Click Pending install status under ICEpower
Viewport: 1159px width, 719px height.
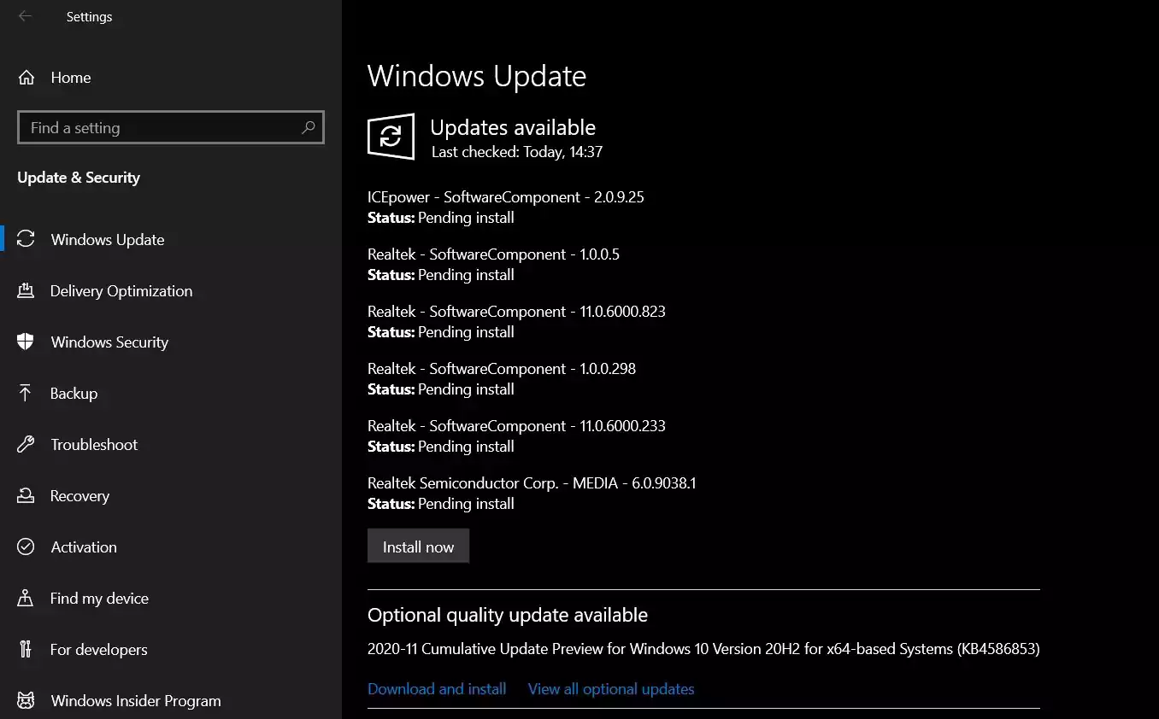(466, 217)
